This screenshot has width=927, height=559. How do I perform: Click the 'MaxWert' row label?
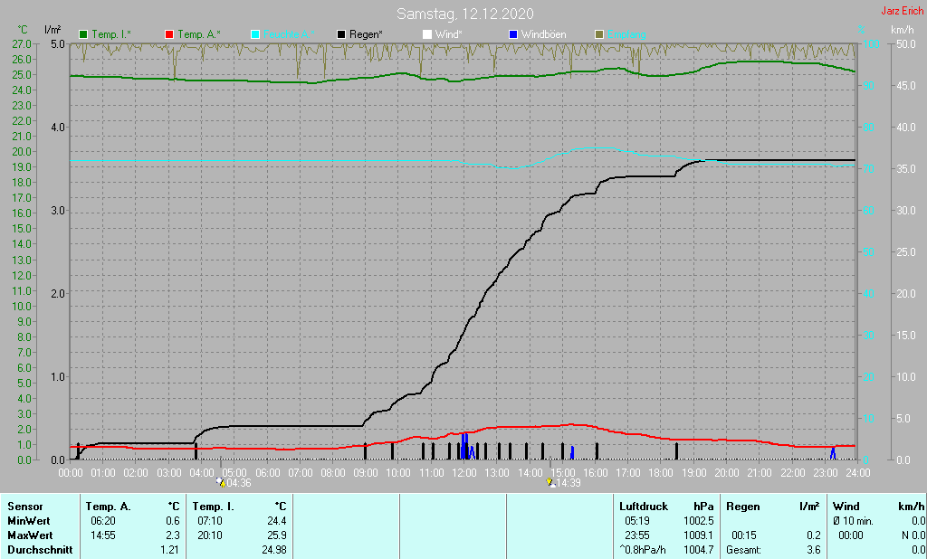[x=30, y=535]
